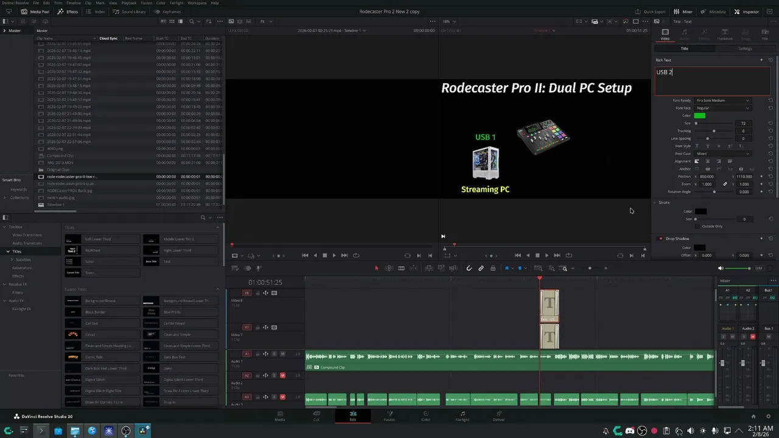Toggle loop playback in timeline viewer
Image resolution: width=779 pixels, height=438 pixels.
point(568,255)
